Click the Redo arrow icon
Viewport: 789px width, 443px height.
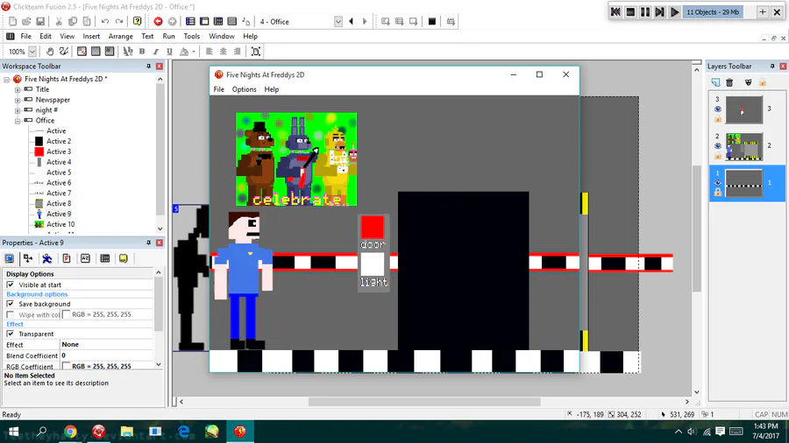pyautogui.click(x=119, y=22)
